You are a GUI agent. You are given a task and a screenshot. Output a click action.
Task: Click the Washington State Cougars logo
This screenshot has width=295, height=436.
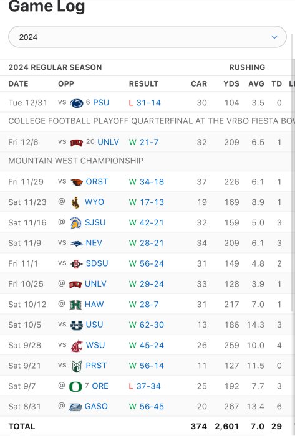pyautogui.click(x=76, y=346)
